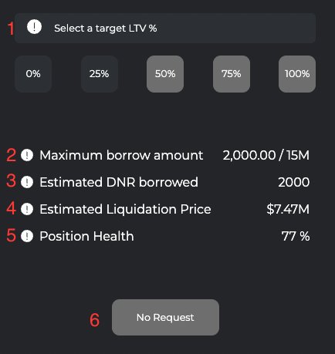Click info icon next to Maximum borrow amount
The image size is (335, 354).
click(27, 155)
